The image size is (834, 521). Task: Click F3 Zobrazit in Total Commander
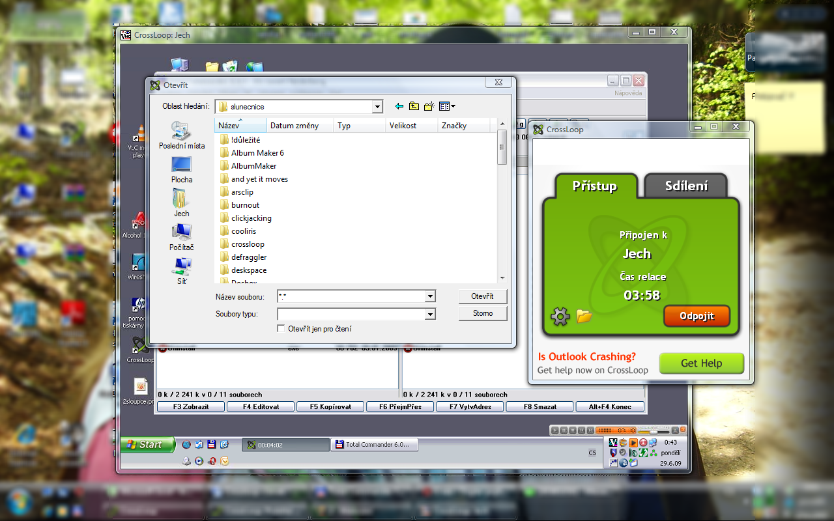point(190,406)
